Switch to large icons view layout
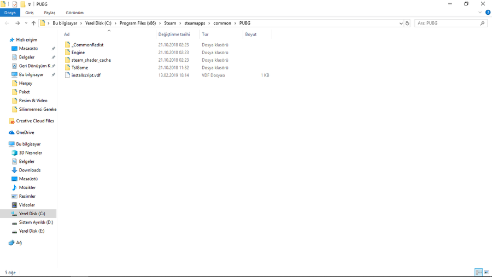Viewport: 492px width, 277px height. [x=487, y=272]
